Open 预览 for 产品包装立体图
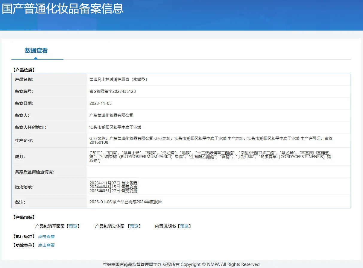Image resolution: width=363 pixels, height=268 pixels. coord(134,226)
